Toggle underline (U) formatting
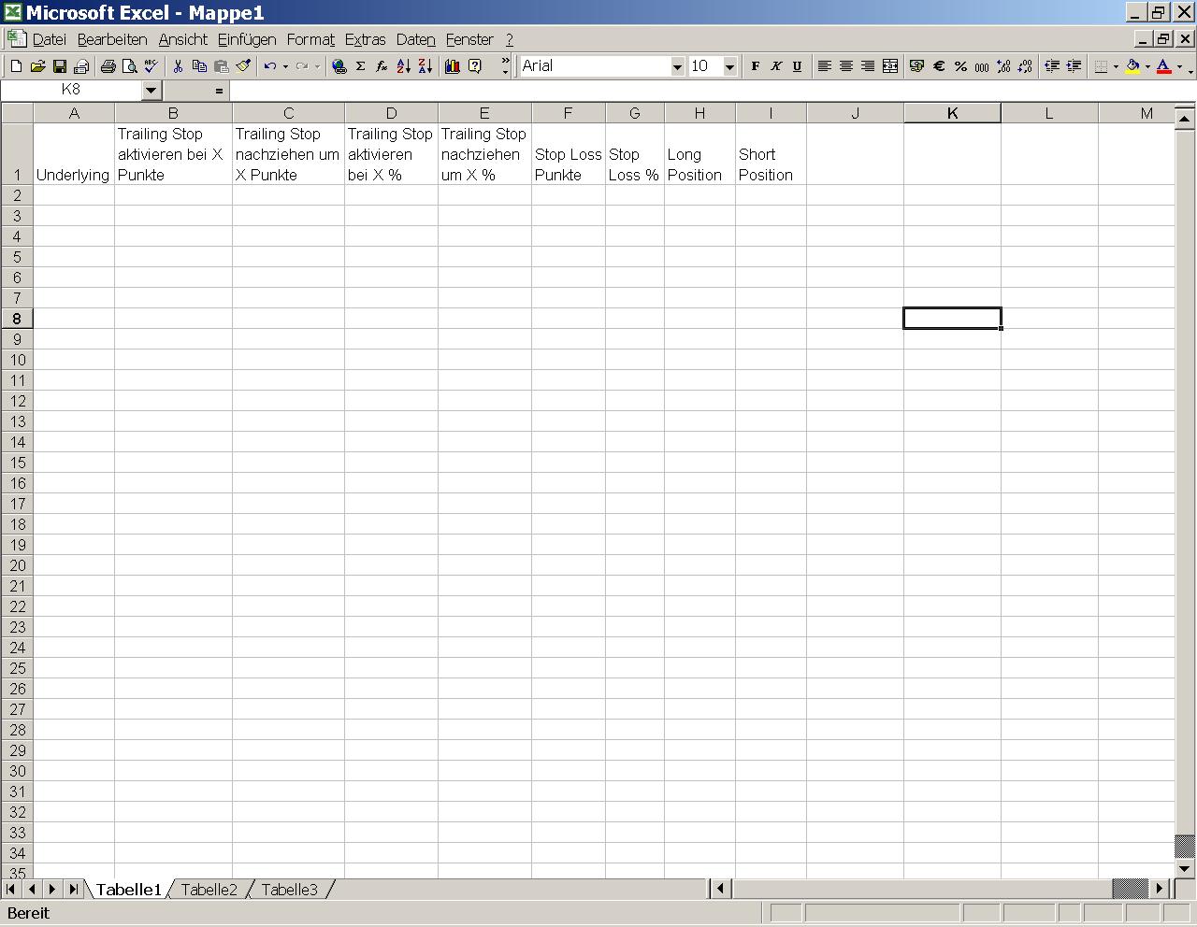The image size is (1197, 927). [x=797, y=66]
